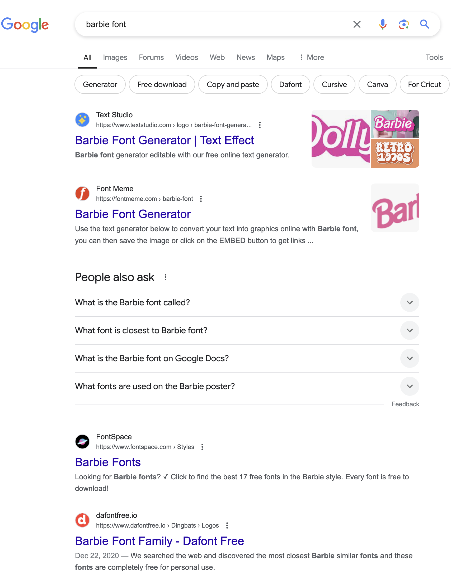Expand "What fonts are used on the Barbie poster?"
The height and width of the screenshot is (579, 451).
247,387
